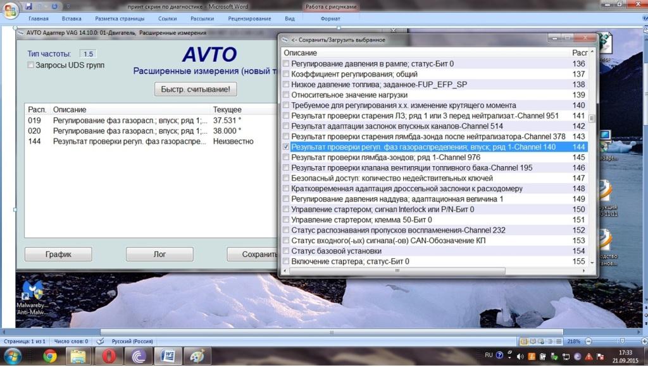Uncheck the Channel 140 газораспределения row checkbox
The height and width of the screenshot is (367, 648).
click(x=286, y=147)
